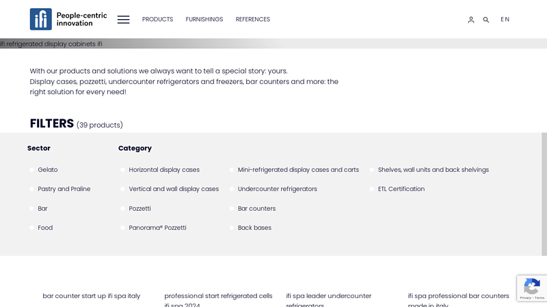Click the 'ifi refrigerated display cabinets ifi' banner text
Screen dimensions: 547x307
pyautogui.click(x=51, y=44)
